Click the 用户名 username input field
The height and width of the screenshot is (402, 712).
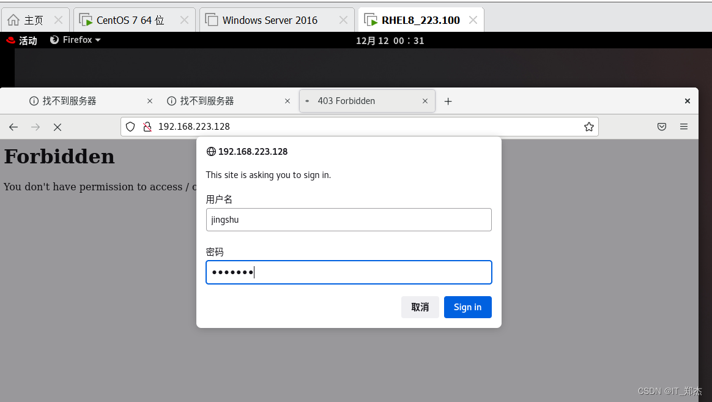pyautogui.click(x=349, y=220)
